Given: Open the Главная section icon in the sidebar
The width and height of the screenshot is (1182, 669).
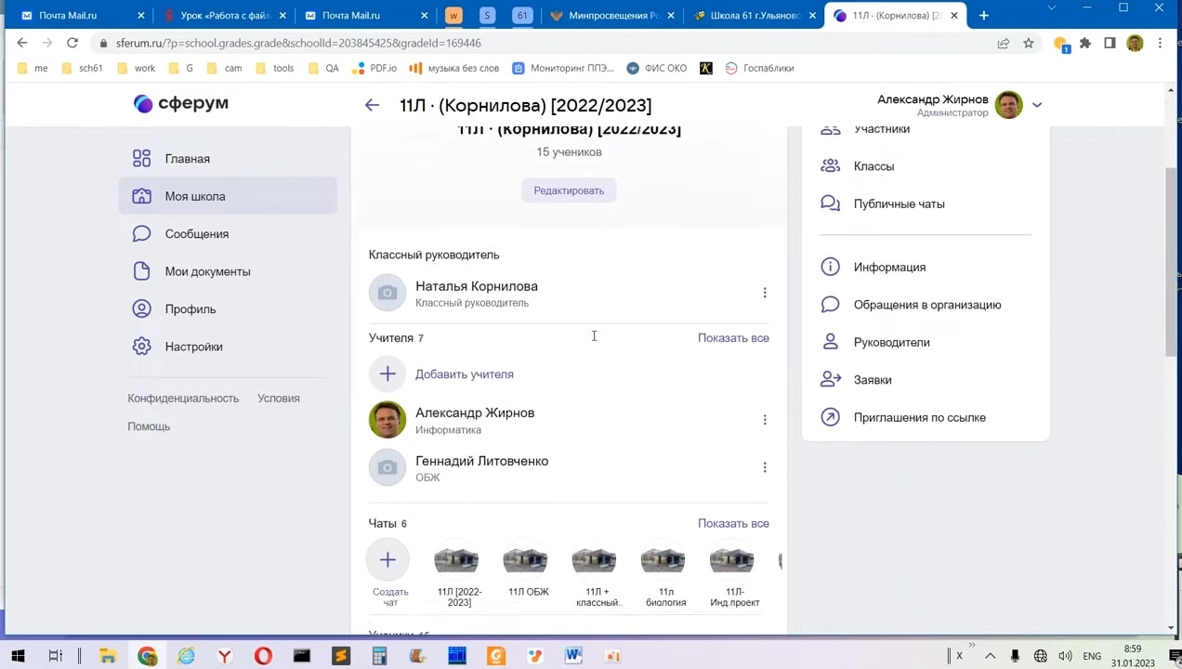Looking at the screenshot, I should pyautogui.click(x=141, y=159).
